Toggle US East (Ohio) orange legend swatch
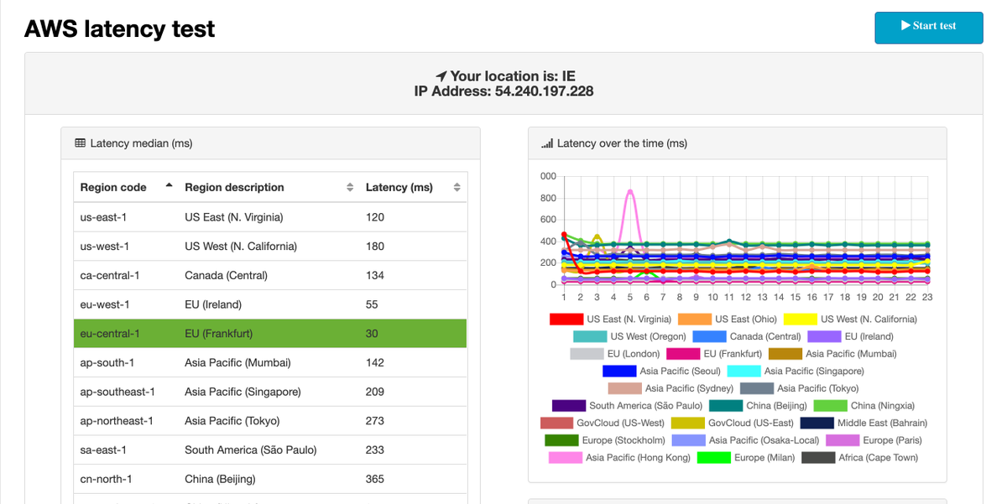 pos(694,320)
